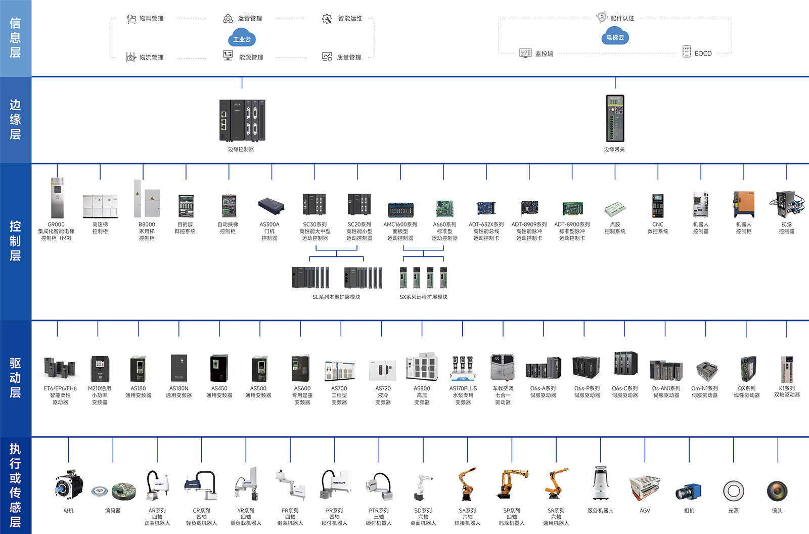This screenshot has width=809, height=534.
Task: Select the 服务机器人 image
Action: click(600, 484)
